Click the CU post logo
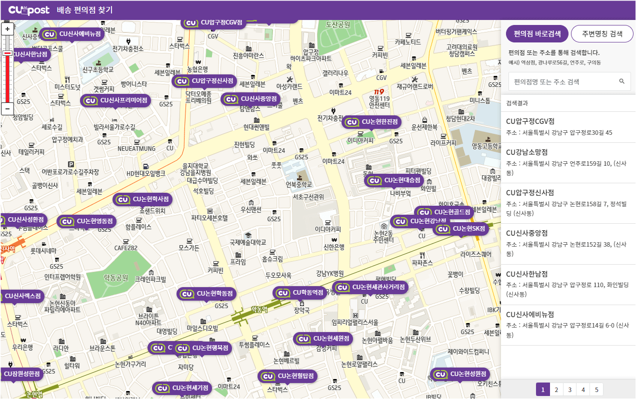 (28, 9)
